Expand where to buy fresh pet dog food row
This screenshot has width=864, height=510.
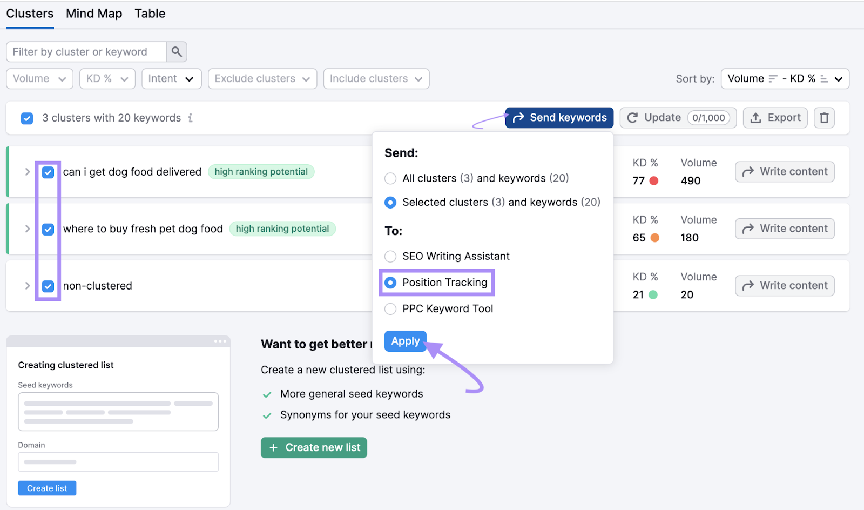(x=27, y=229)
